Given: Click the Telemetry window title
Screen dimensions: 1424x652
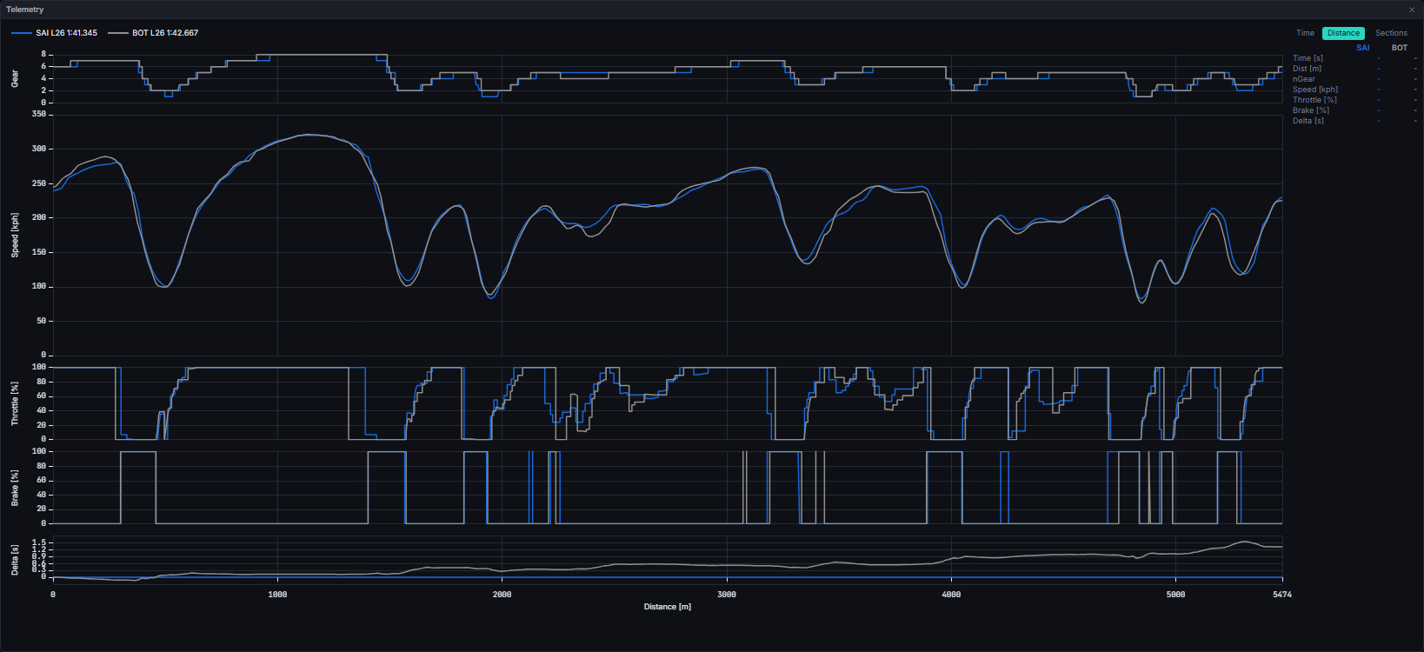Looking at the screenshot, I should pos(24,10).
